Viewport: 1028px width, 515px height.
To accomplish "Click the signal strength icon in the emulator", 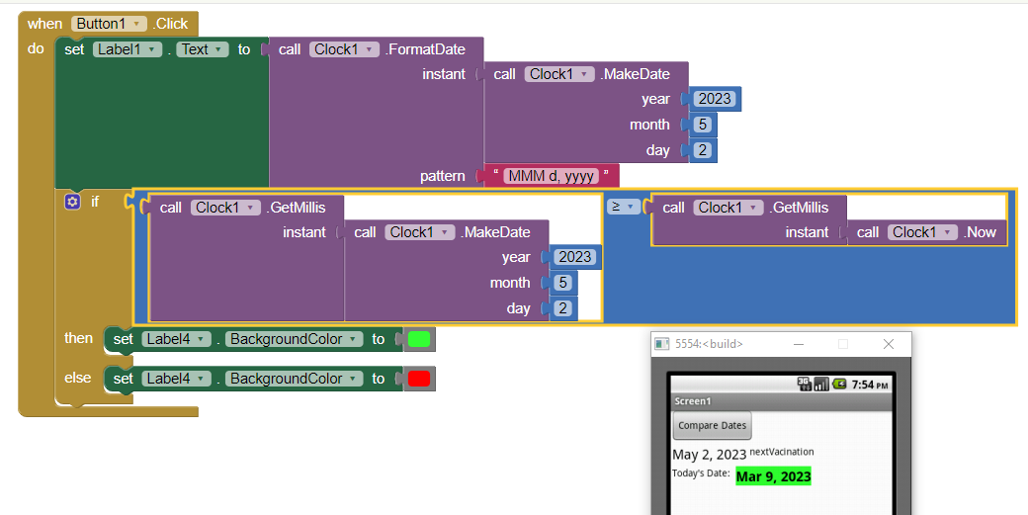I will click(821, 384).
